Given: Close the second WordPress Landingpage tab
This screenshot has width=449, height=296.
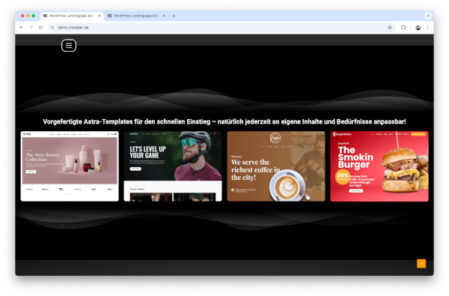Looking at the screenshot, I should coord(164,16).
